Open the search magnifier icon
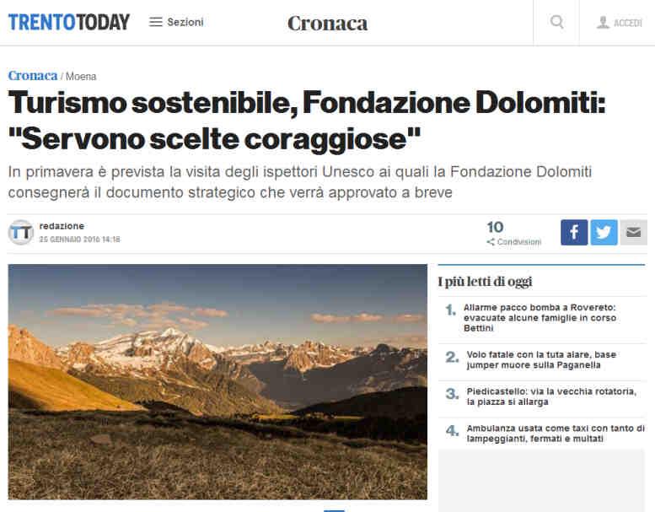The image size is (655, 512). click(557, 22)
